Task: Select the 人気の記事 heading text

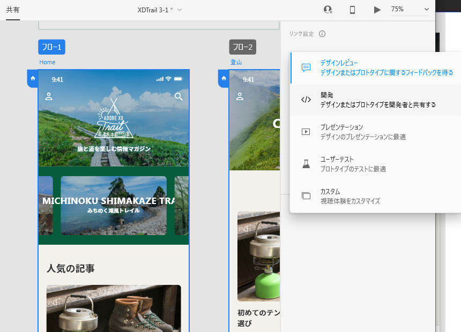Action: (x=71, y=268)
